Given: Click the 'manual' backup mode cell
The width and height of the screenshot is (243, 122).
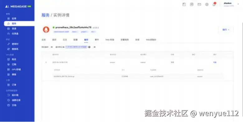Looking at the screenshot, I should pyautogui.click(x=143, y=62).
